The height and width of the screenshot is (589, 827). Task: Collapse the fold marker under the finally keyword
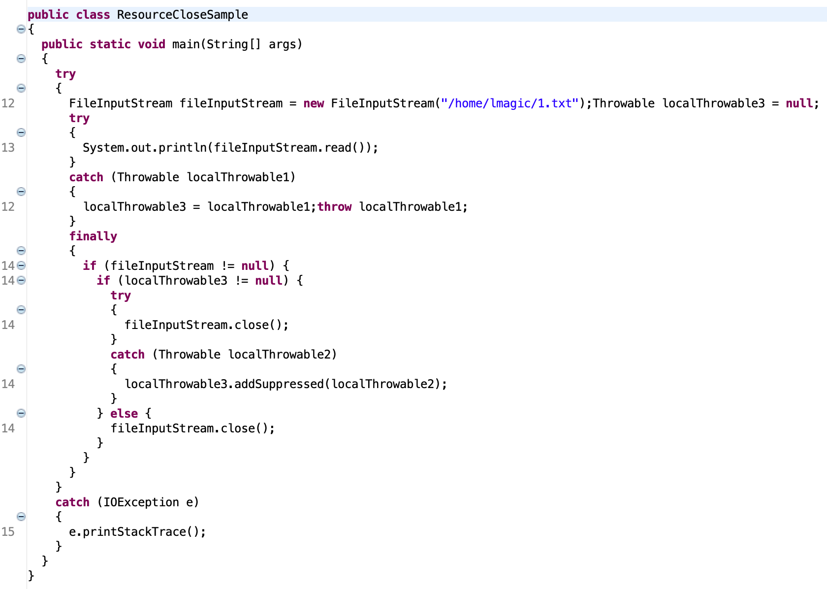coord(21,251)
